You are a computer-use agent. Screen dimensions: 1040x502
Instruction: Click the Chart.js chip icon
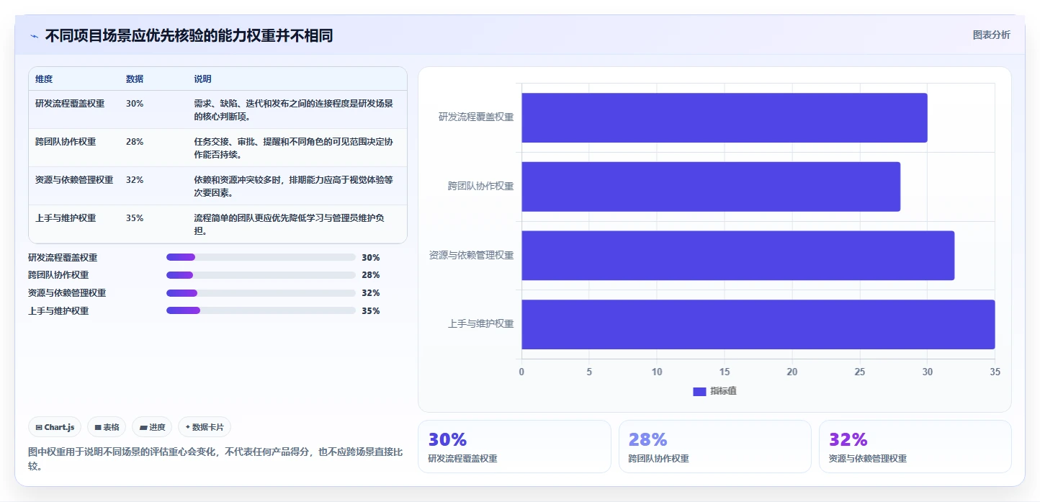[x=39, y=428]
